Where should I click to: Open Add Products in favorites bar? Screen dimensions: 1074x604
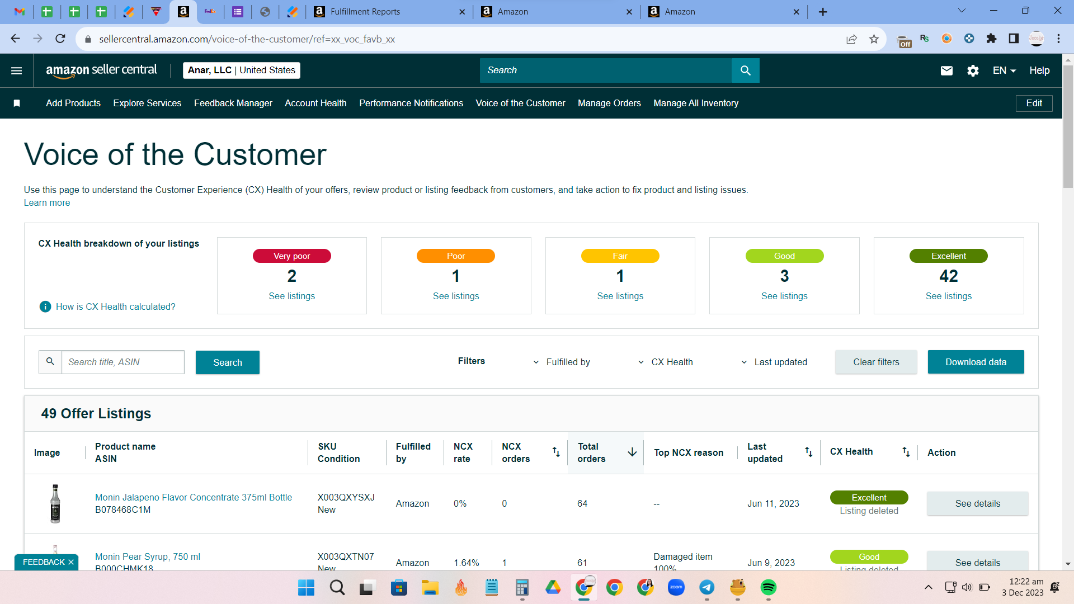tap(73, 103)
